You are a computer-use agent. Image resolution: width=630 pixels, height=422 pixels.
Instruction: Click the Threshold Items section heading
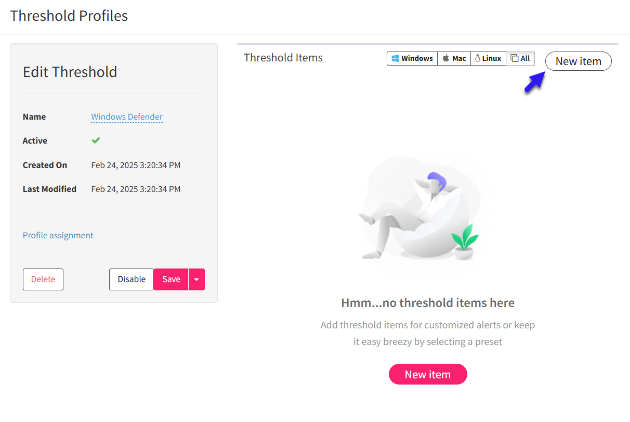click(x=283, y=58)
